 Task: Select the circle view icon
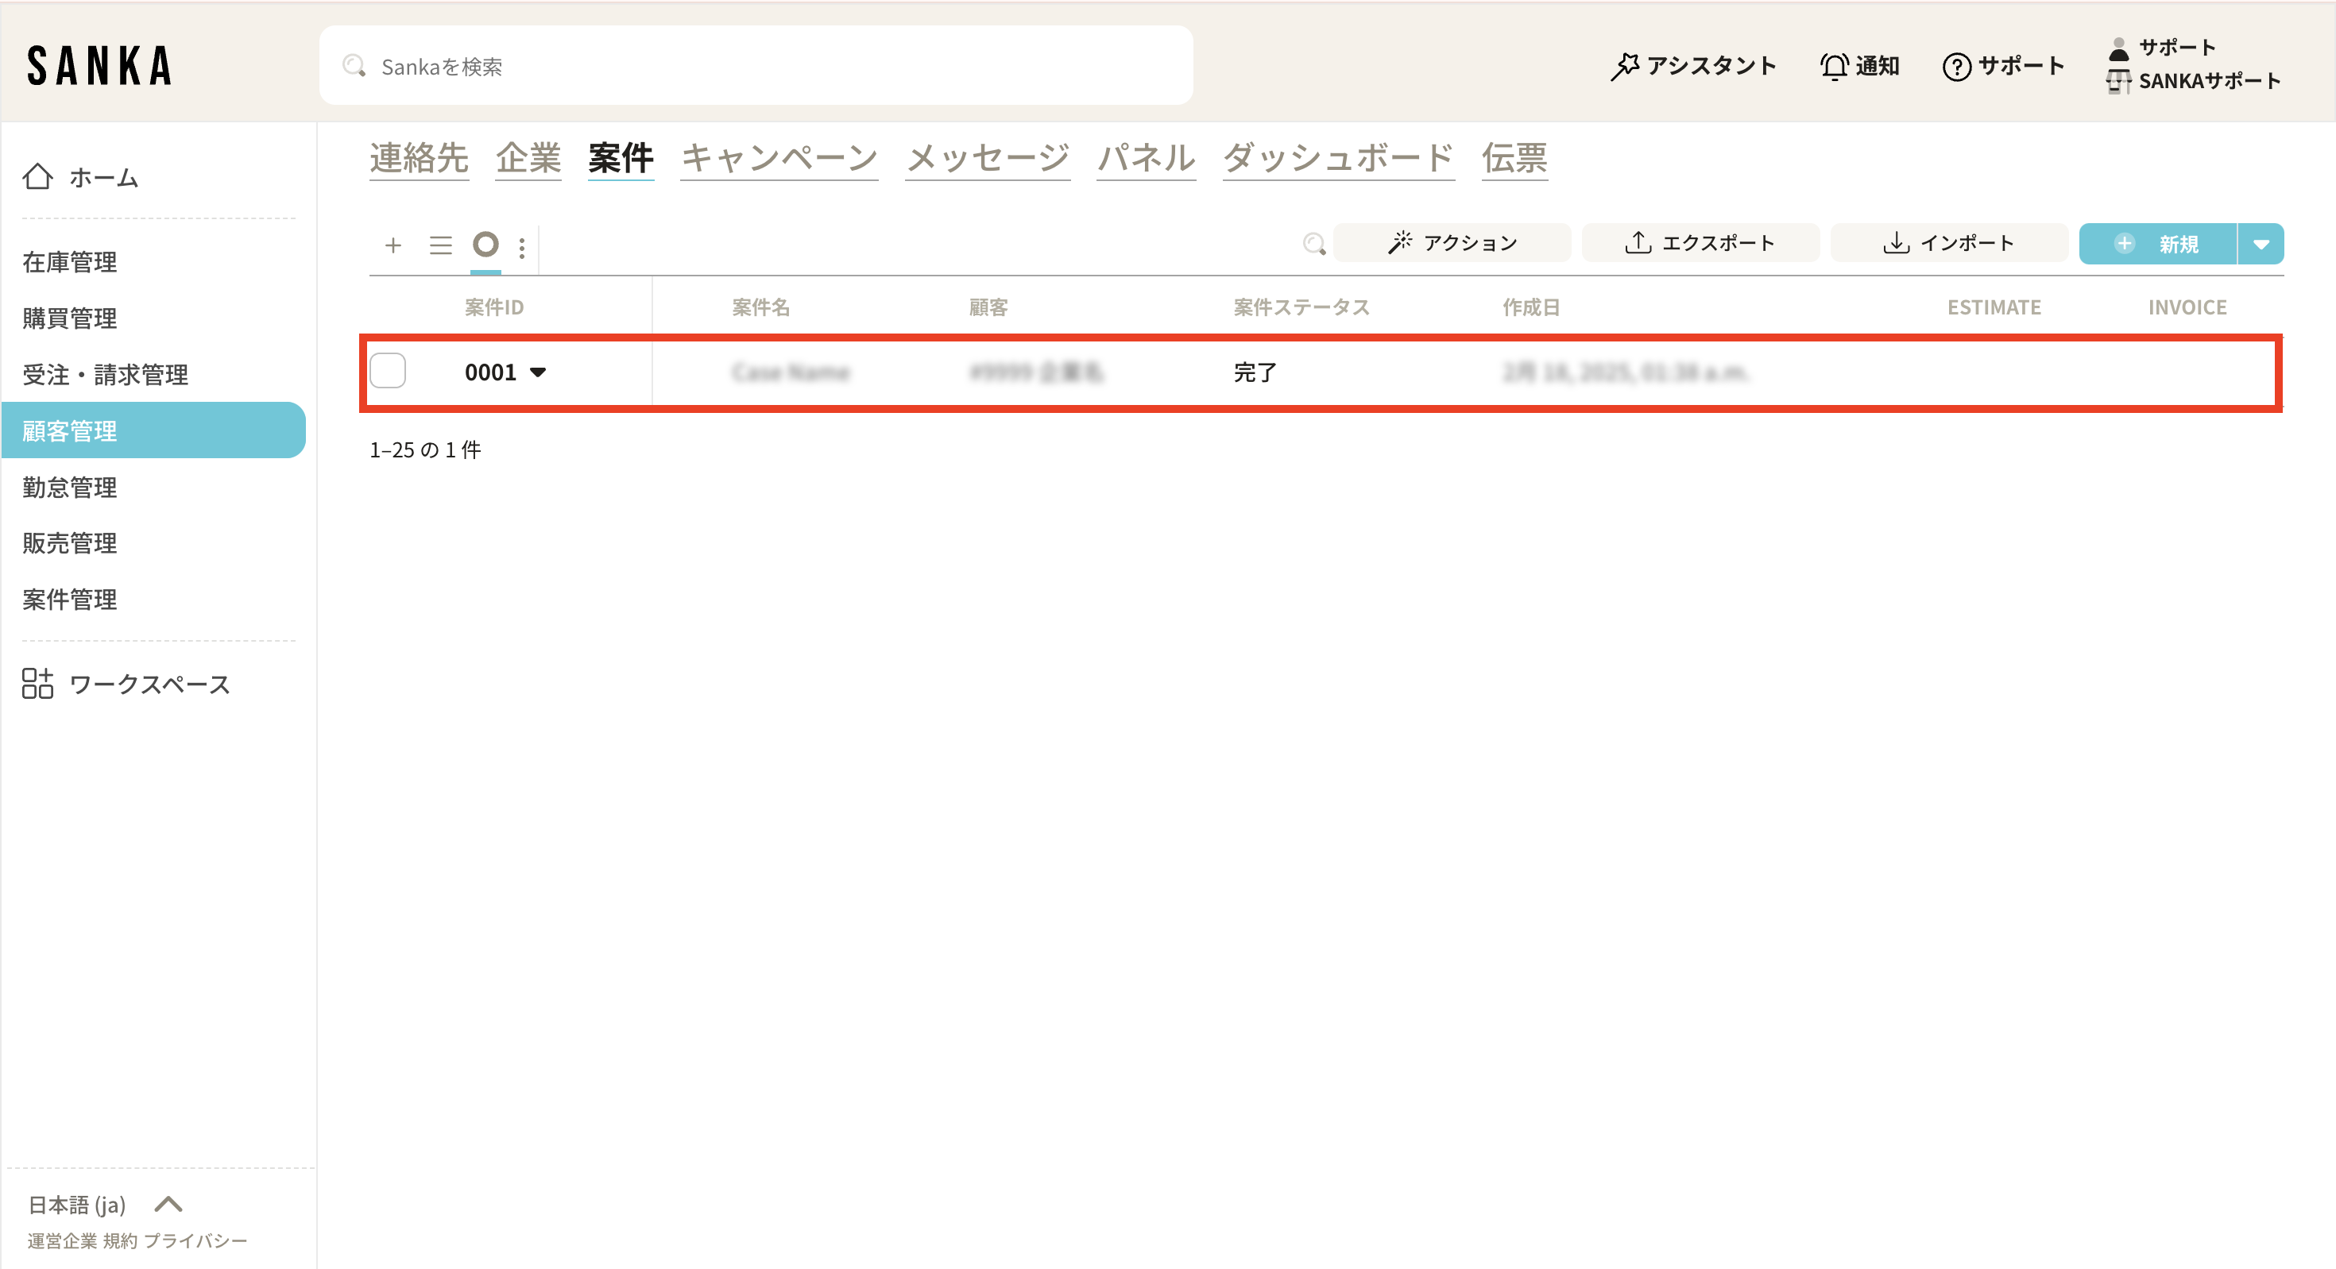coord(486,244)
